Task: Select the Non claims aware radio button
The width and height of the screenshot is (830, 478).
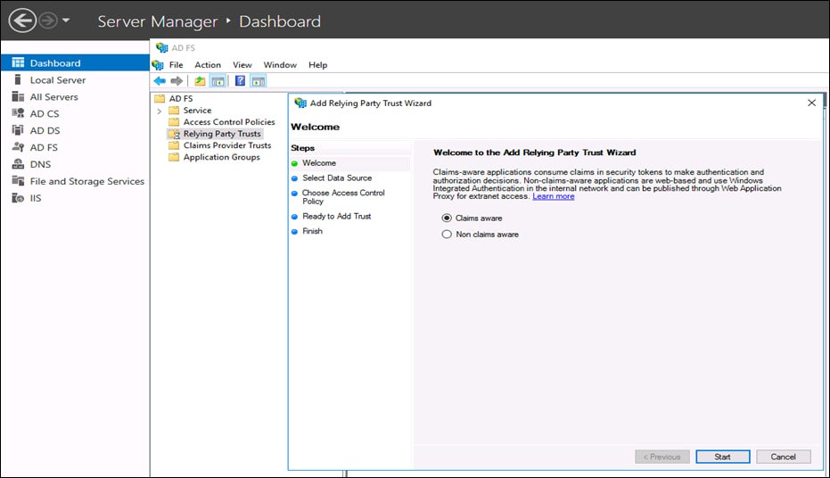Action: click(447, 234)
